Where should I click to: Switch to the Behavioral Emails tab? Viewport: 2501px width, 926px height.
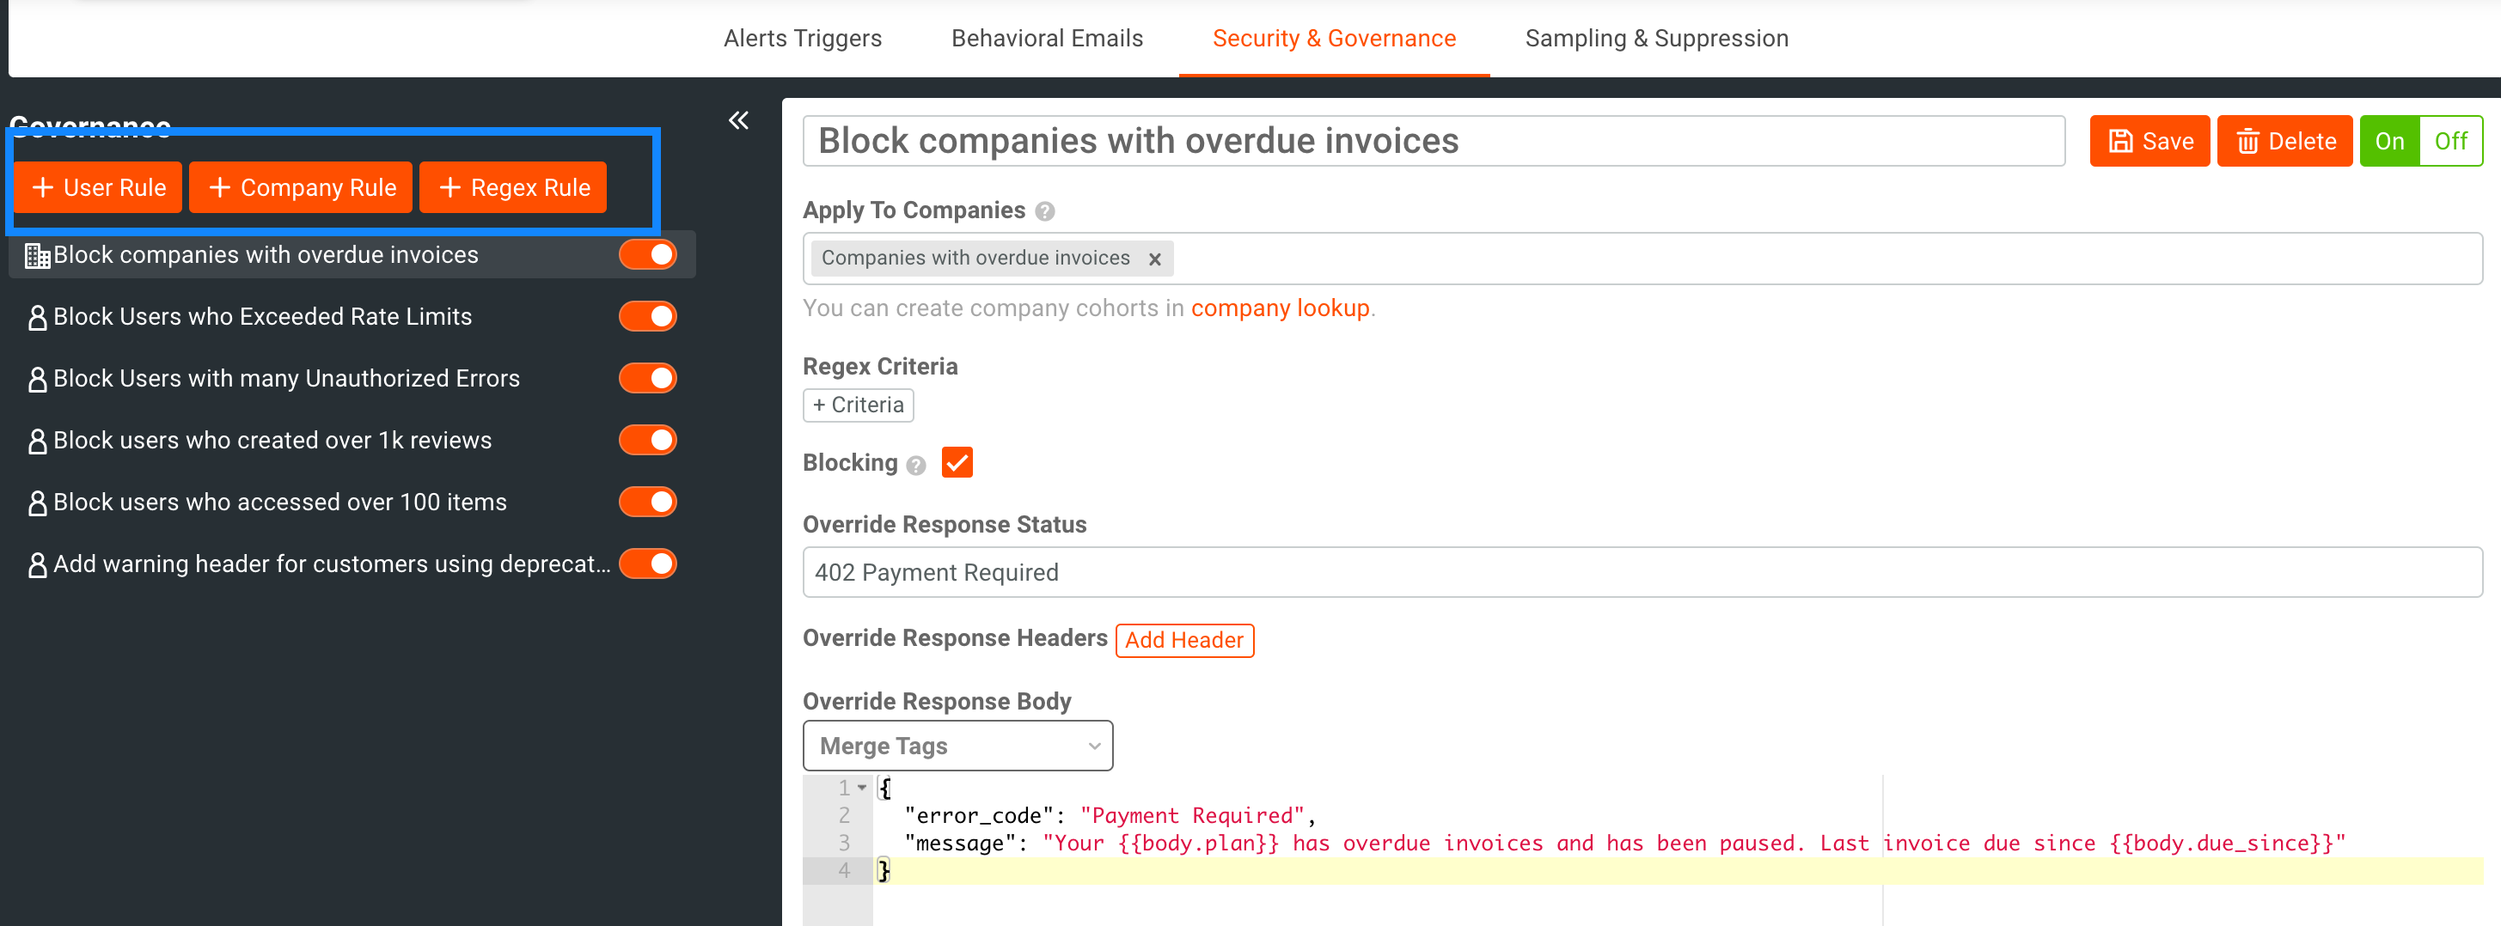[1047, 38]
